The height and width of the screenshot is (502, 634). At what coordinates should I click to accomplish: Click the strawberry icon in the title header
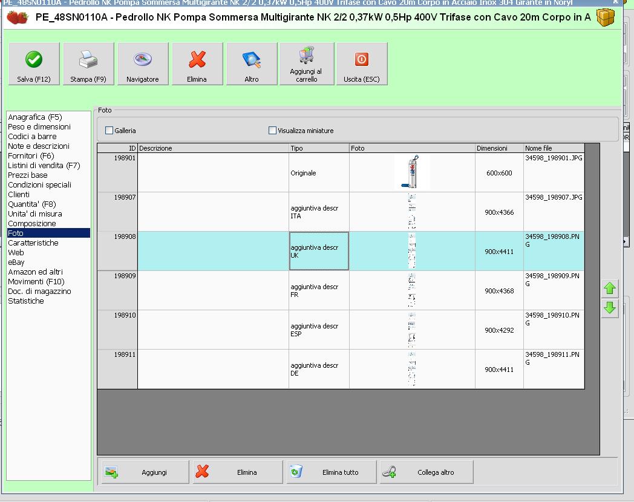(x=18, y=18)
